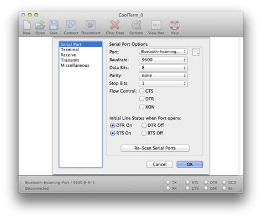Open Options via the gear icon

click(136, 25)
